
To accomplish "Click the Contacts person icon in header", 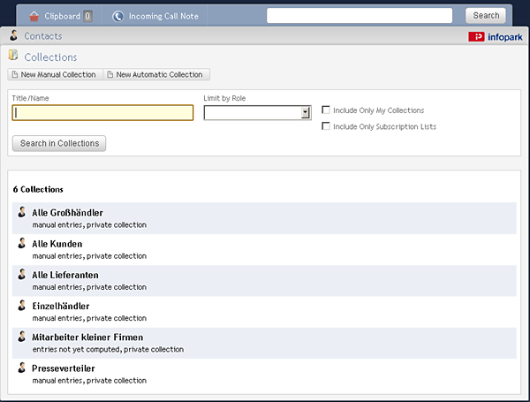I will (13, 35).
